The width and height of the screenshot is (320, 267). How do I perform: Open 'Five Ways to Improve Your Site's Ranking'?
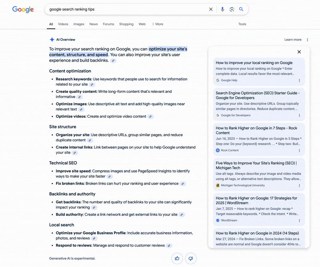pos(259,174)
